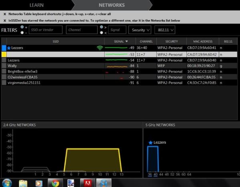Switch to the Networks tab
Image resolution: width=240 pixels, height=187 pixels.
point(111,5)
